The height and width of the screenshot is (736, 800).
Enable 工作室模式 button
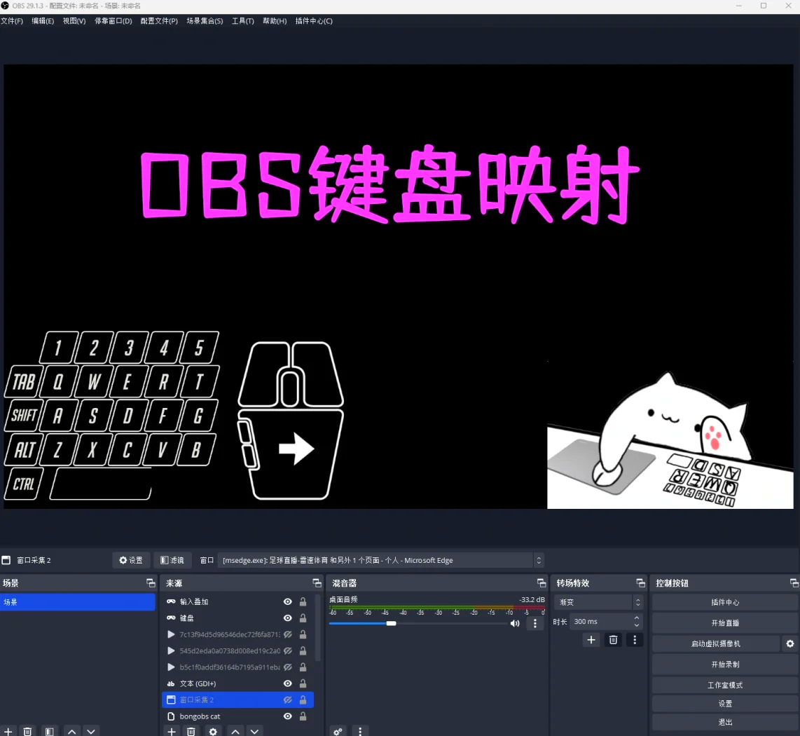point(725,685)
